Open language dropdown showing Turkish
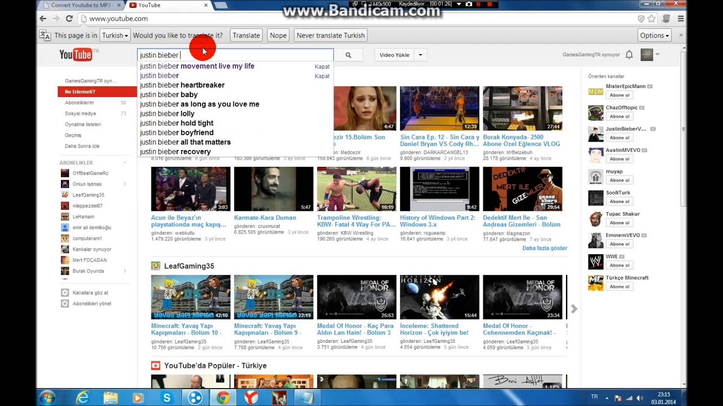Viewport: 723px width, 406px height. click(115, 35)
